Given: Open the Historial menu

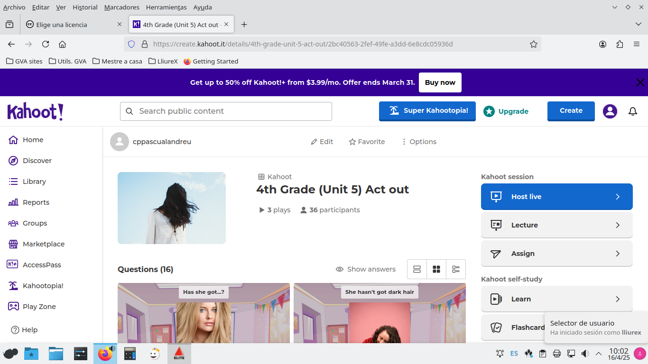Looking at the screenshot, I should pyautogui.click(x=85, y=7).
